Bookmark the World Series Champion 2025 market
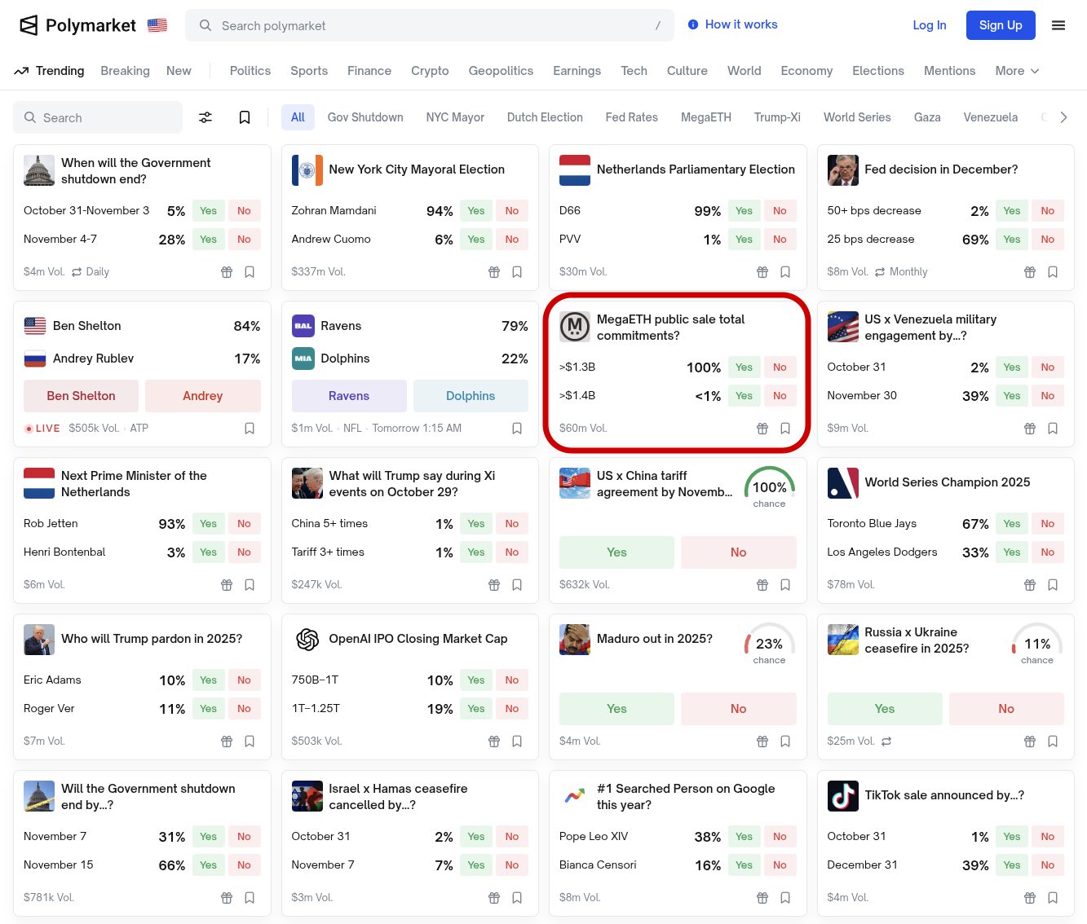This screenshot has height=924, width=1087. coord(1053,585)
